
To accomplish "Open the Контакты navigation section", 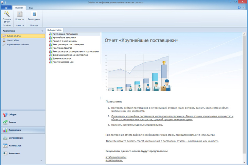I will [14, 153].
